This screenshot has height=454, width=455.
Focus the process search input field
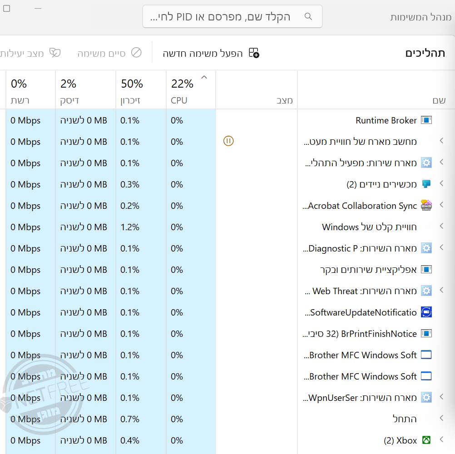tap(232, 16)
